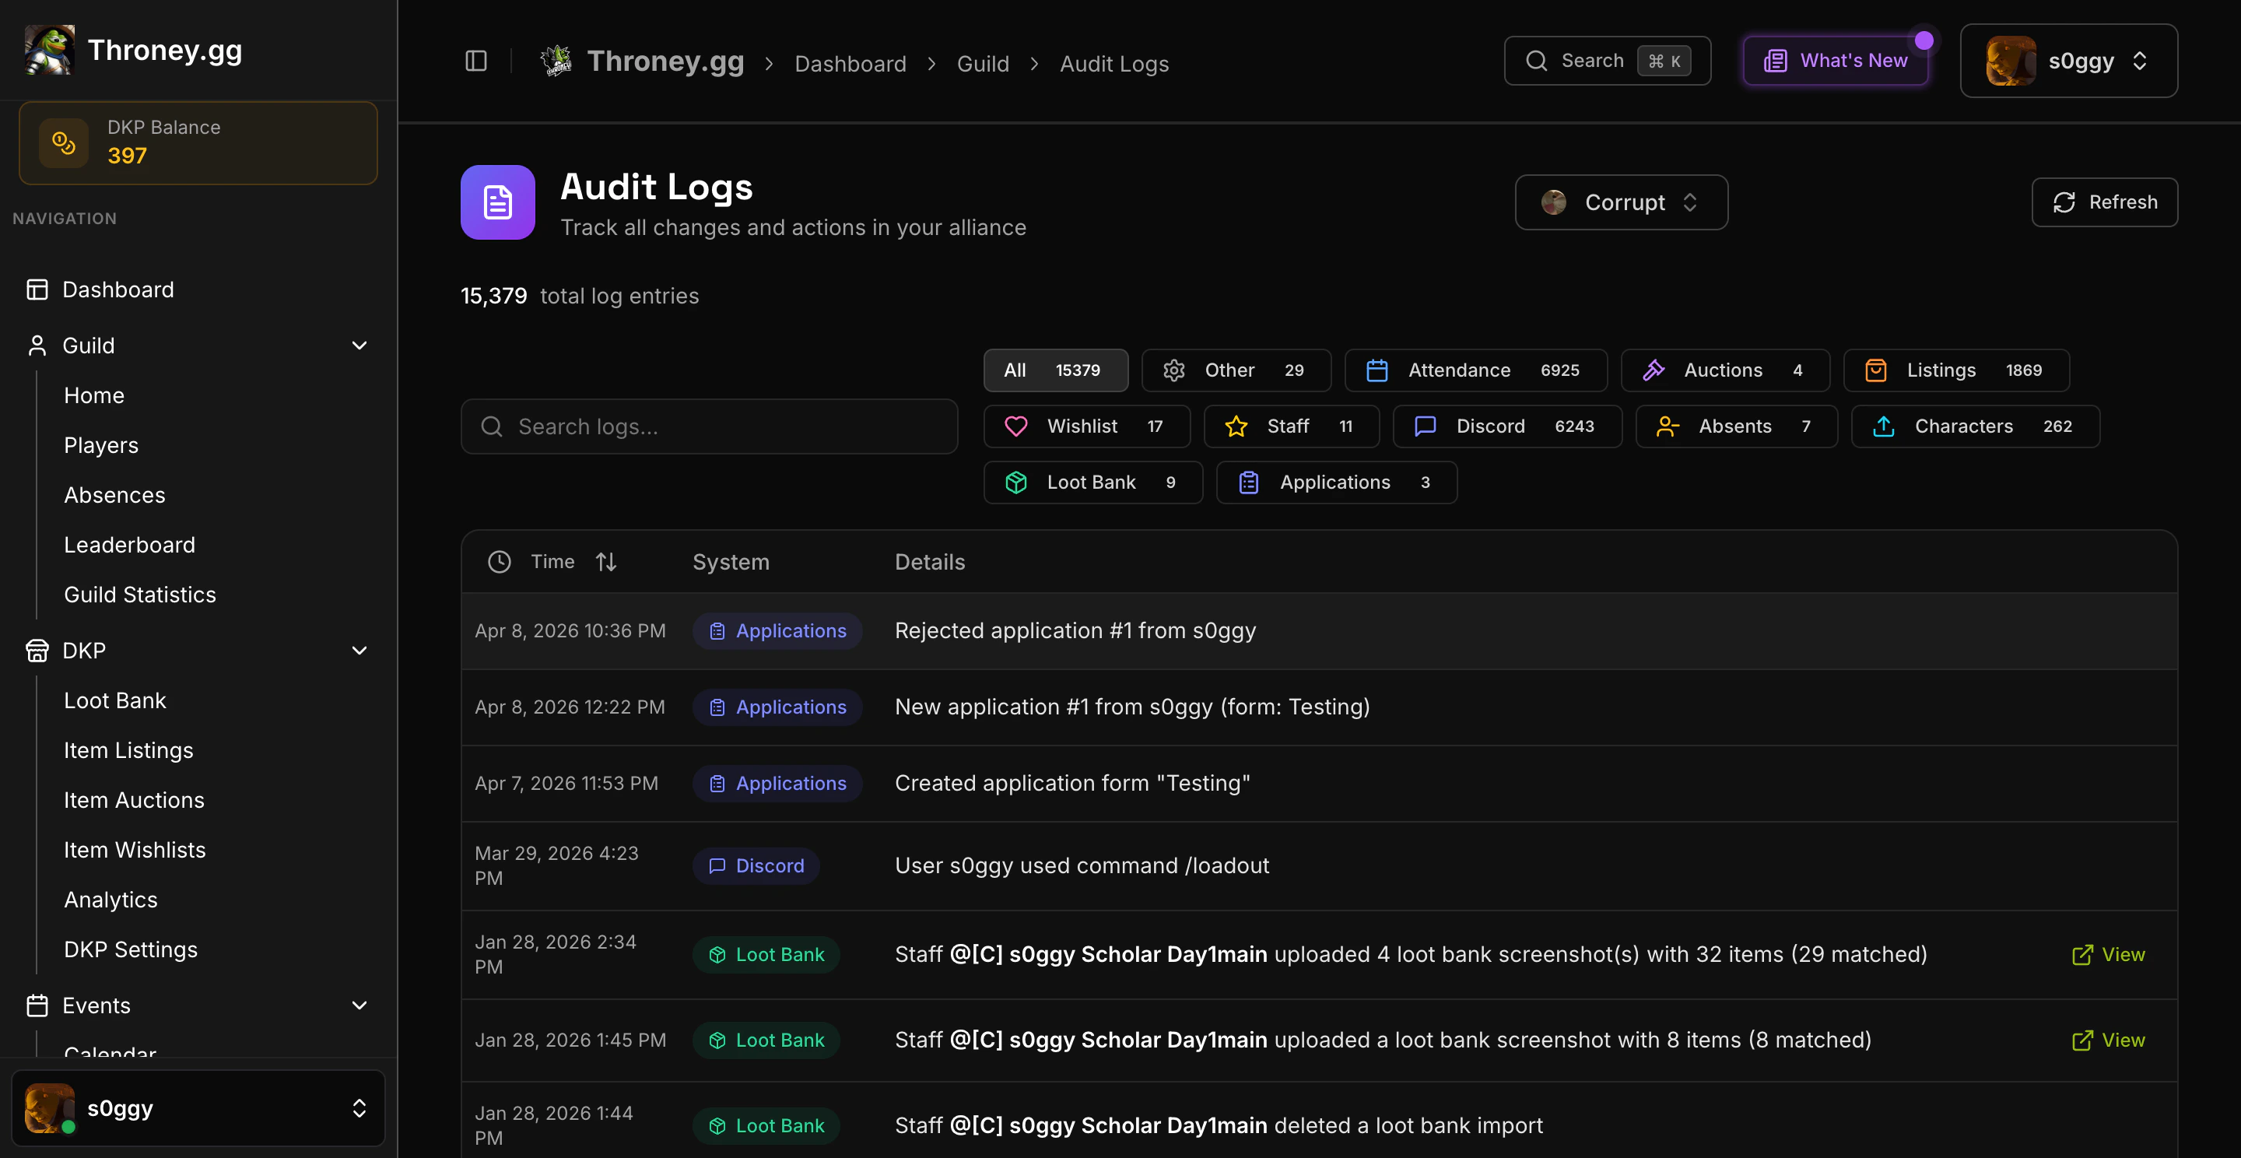This screenshot has height=1158, width=2241.
Task: Click inside the Search logs field
Action: click(708, 426)
